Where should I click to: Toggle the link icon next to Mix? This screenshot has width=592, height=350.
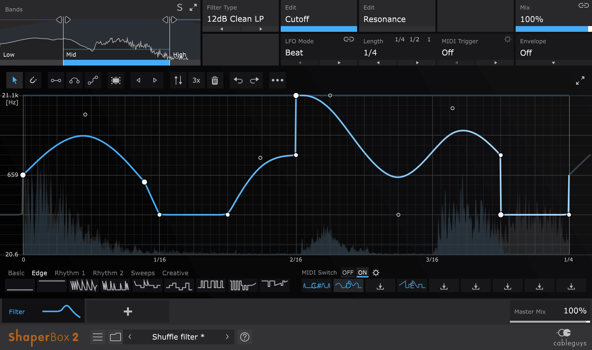[584, 6]
